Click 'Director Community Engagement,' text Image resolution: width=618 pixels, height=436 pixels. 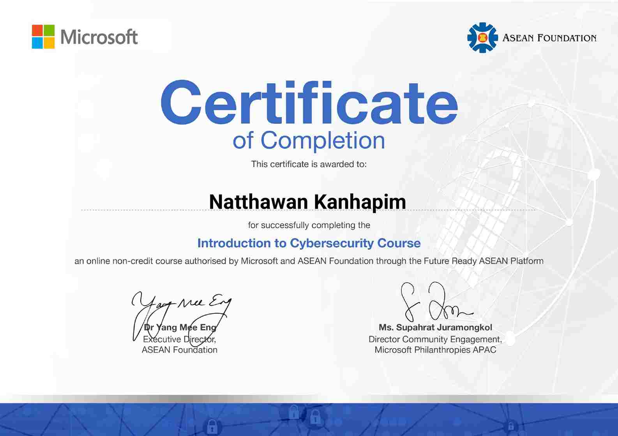coord(435,339)
